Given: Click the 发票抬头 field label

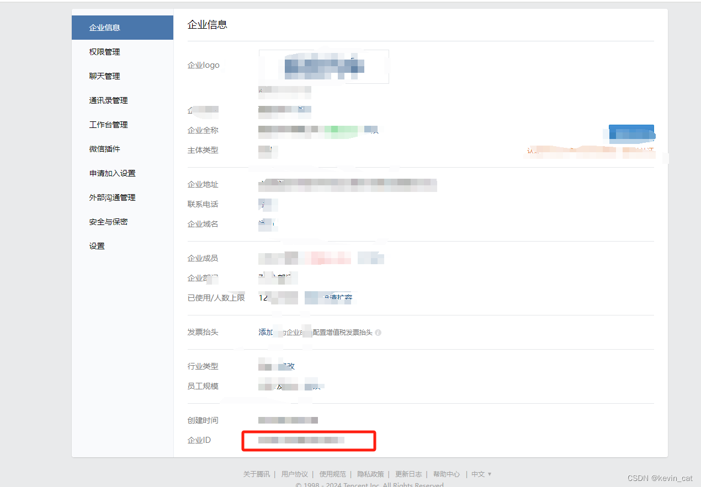Looking at the screenshot, I should [x=203, y=332].
